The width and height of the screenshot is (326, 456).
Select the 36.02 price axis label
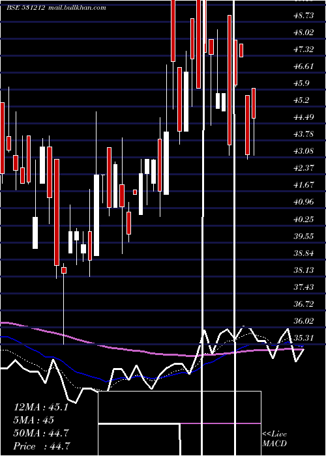(304, 321)
